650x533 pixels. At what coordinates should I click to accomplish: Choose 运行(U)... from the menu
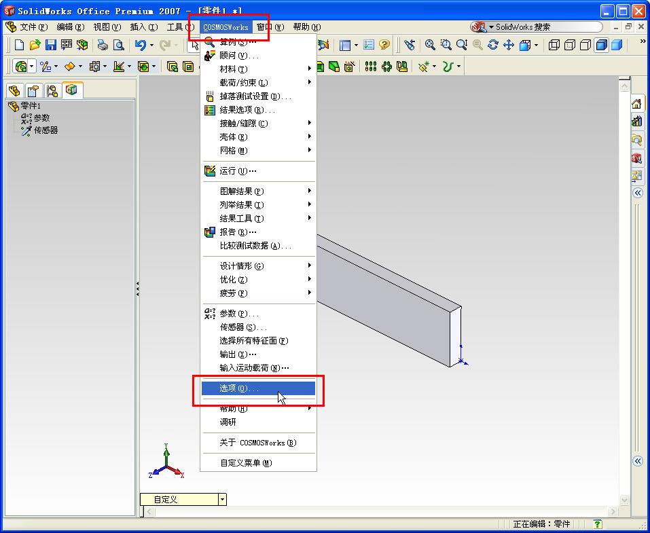[258, 170]
